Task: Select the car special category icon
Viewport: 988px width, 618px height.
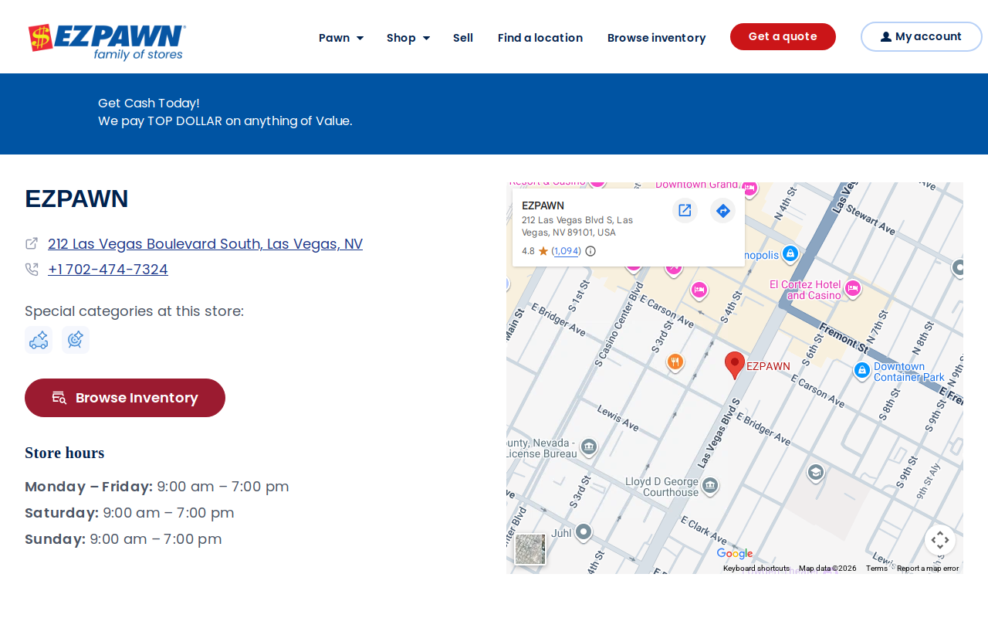Action: click(39, 340)
